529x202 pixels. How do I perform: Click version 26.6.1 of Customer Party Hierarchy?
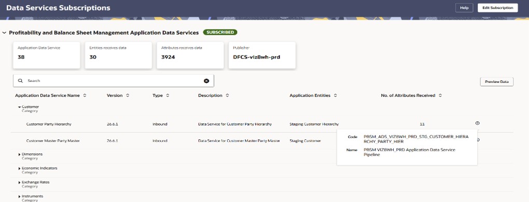(113, 124)
